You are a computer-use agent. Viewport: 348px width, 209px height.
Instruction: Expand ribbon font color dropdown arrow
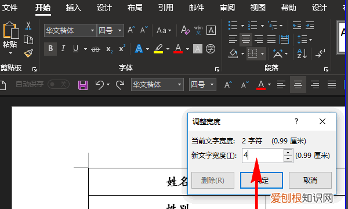click(x=187, y=49)
